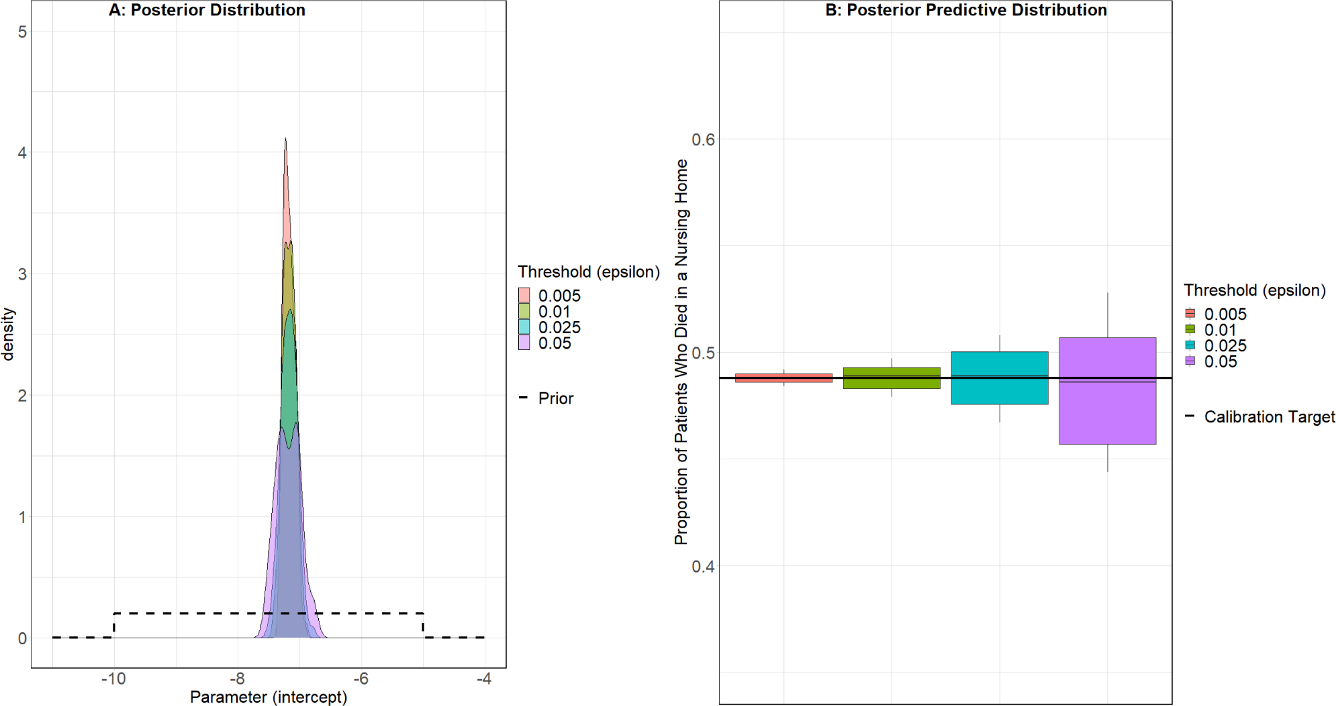The height and width of the screenshot is (706, 1336).
Task: Click 'Threshold (epsilon)' legend title in panel A
Action: [x=589, y=272]
